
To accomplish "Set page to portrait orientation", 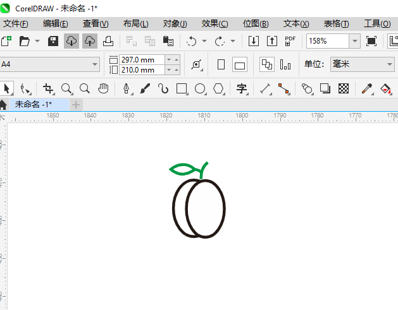I will click(x=221, y=64).
